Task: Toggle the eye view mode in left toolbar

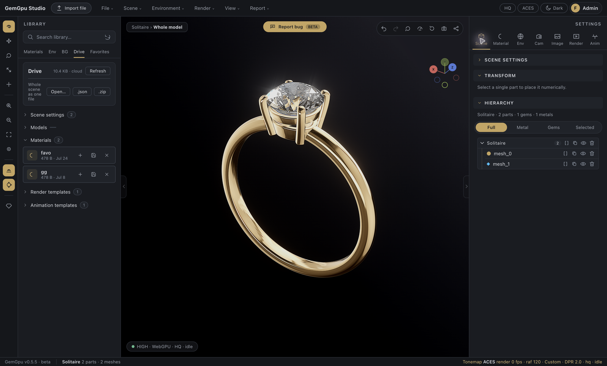Action: (9, 27)
